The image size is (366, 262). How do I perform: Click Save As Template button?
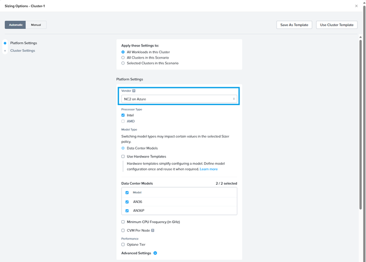pyautogui.click(x=294, y=25)
